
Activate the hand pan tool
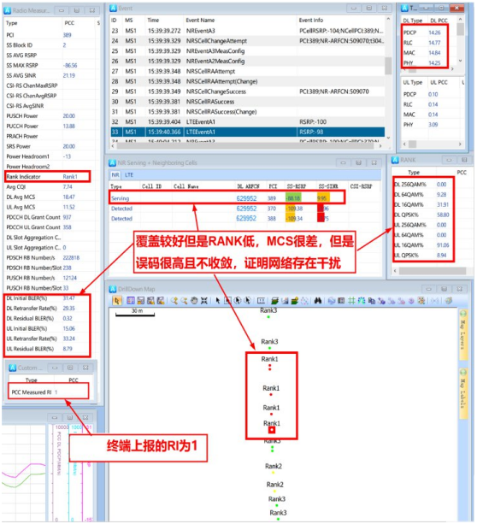pyautogui.click(x=194, y=301)
